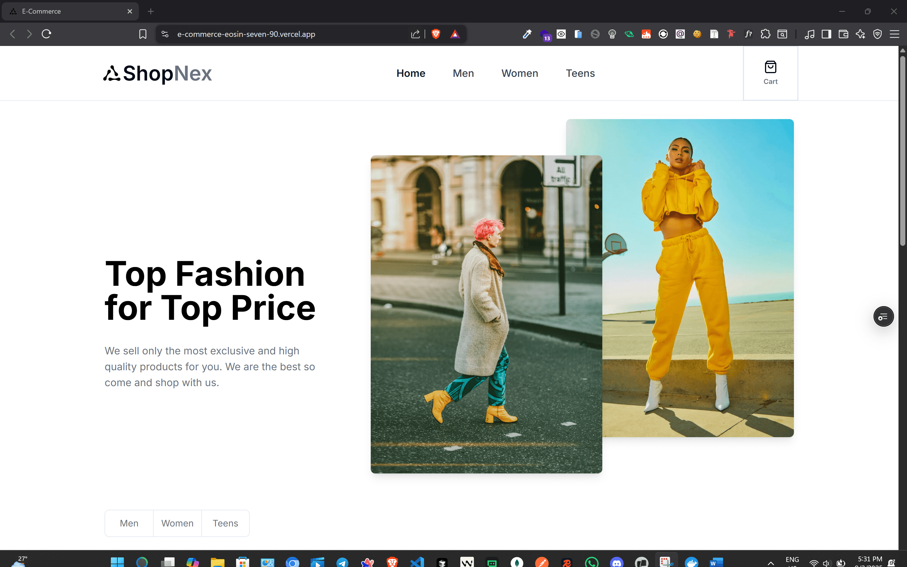Click the pink-haired model street photo
The width and height of the screenshot is (907, 567).
(486, 314)
